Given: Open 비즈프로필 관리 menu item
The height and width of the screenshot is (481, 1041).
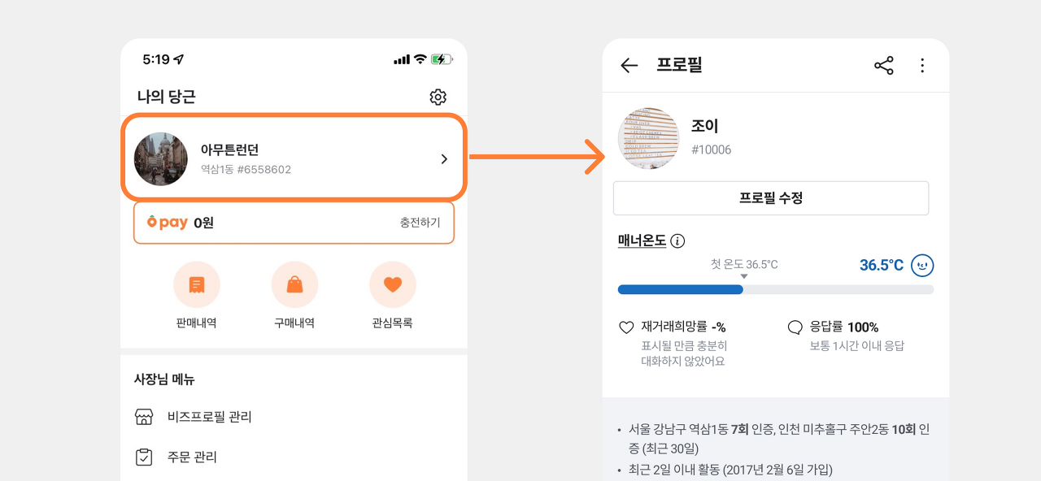Looking at the screenshot, I should pyautogui.click(x=294, y=417).
